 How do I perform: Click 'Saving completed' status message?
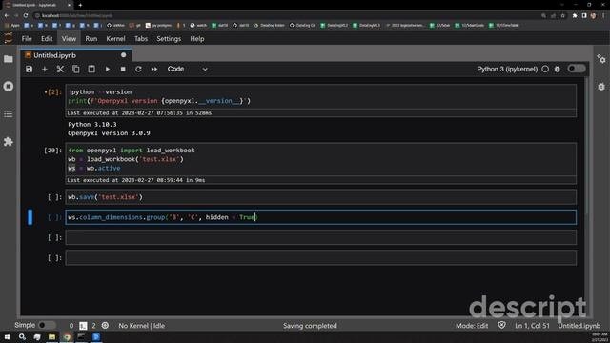coord(310,326)
